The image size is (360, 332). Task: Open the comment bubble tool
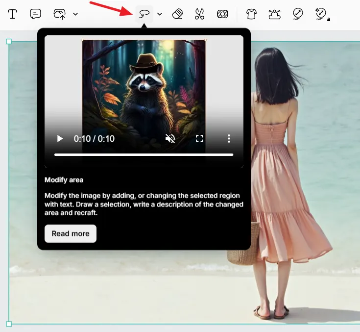[35, 14]
